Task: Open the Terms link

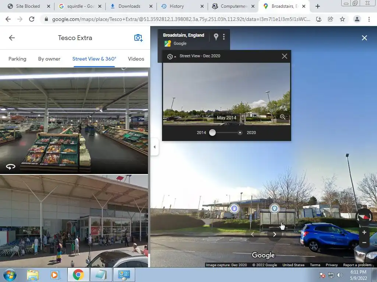Action: pos(315,265)
